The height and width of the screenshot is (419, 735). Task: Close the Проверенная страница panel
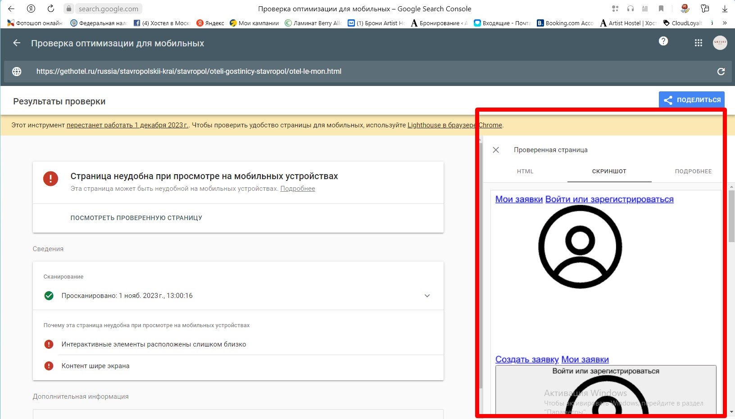pyautogui.click(x=496, y=150)
